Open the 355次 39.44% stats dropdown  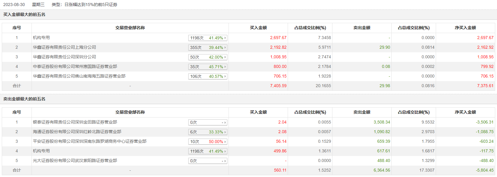[208, 47]
